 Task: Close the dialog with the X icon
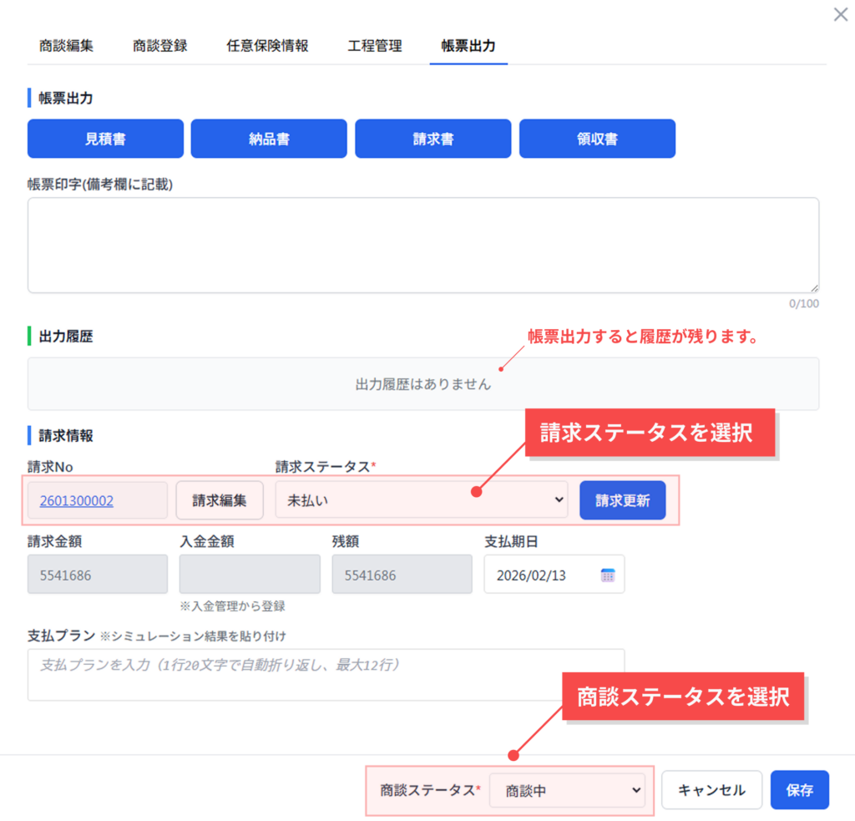pyautogui.click(x=840, y=15)
